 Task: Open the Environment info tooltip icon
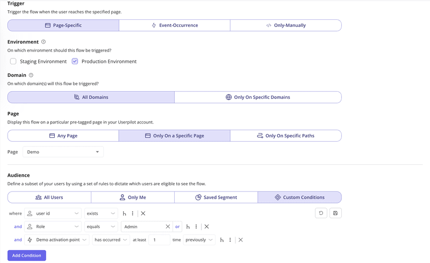pyautogui.click(x=44, y=42)
